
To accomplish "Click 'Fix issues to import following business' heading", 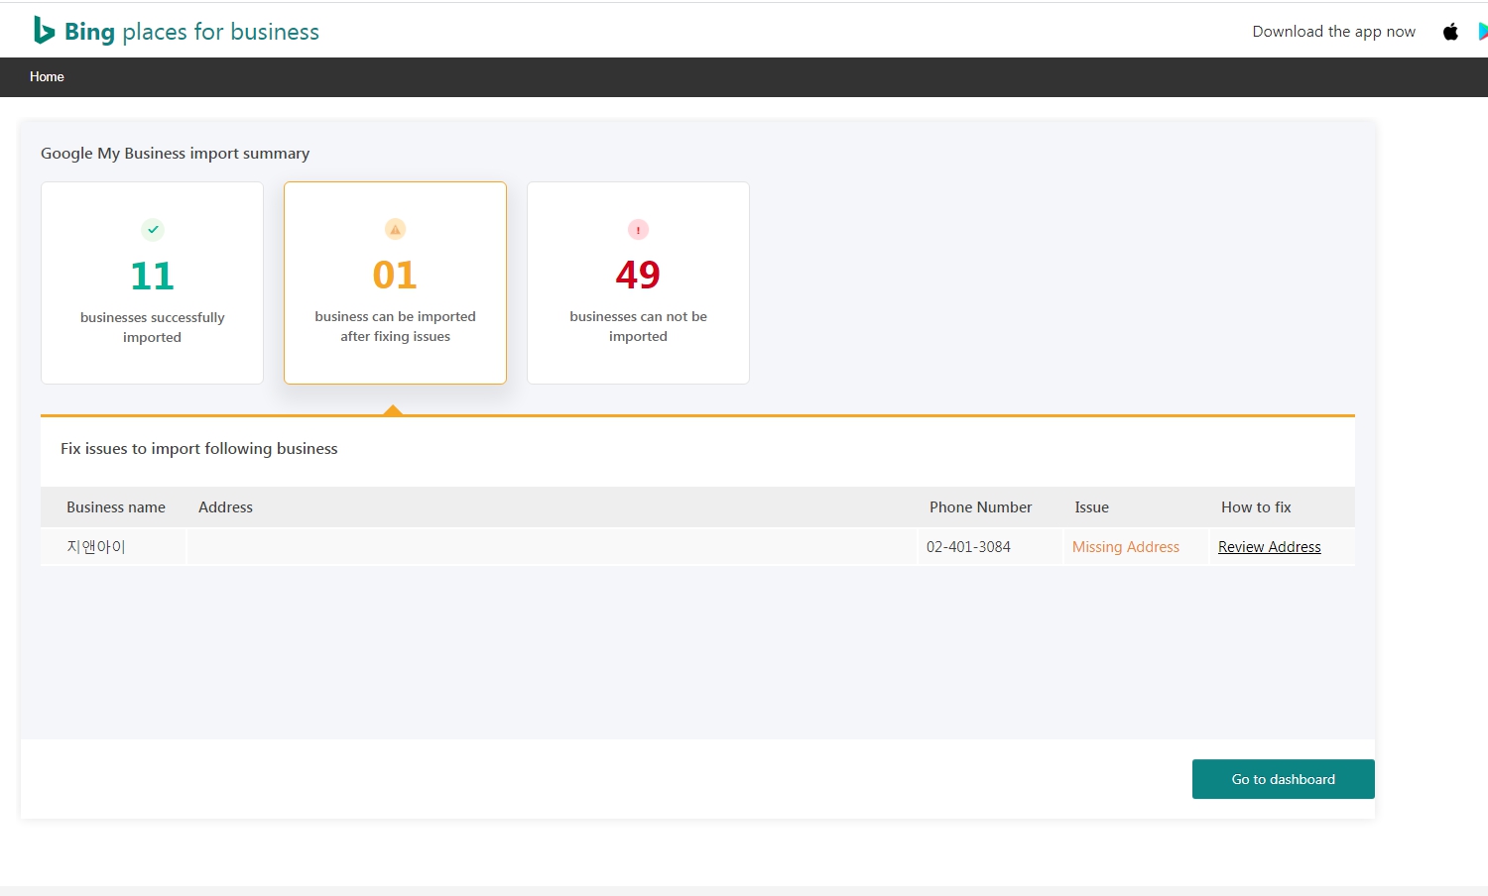I will [198, 449].
